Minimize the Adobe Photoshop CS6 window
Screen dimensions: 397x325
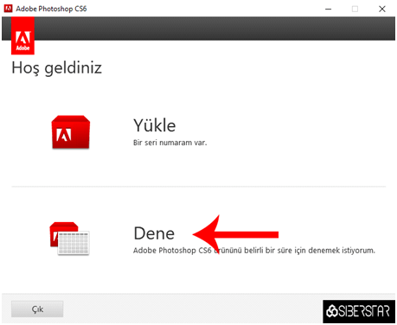click(328, 9)
